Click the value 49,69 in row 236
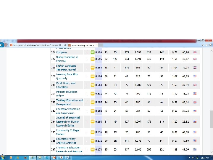 coord(185,141)
